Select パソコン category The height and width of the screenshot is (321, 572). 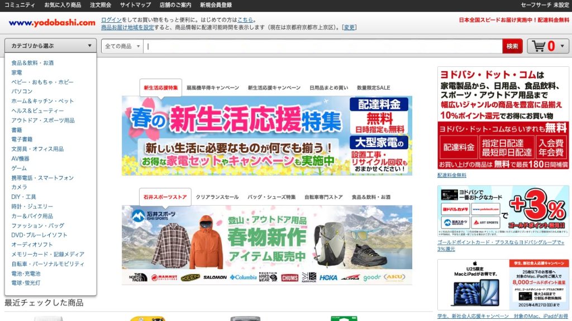(22, 91)
